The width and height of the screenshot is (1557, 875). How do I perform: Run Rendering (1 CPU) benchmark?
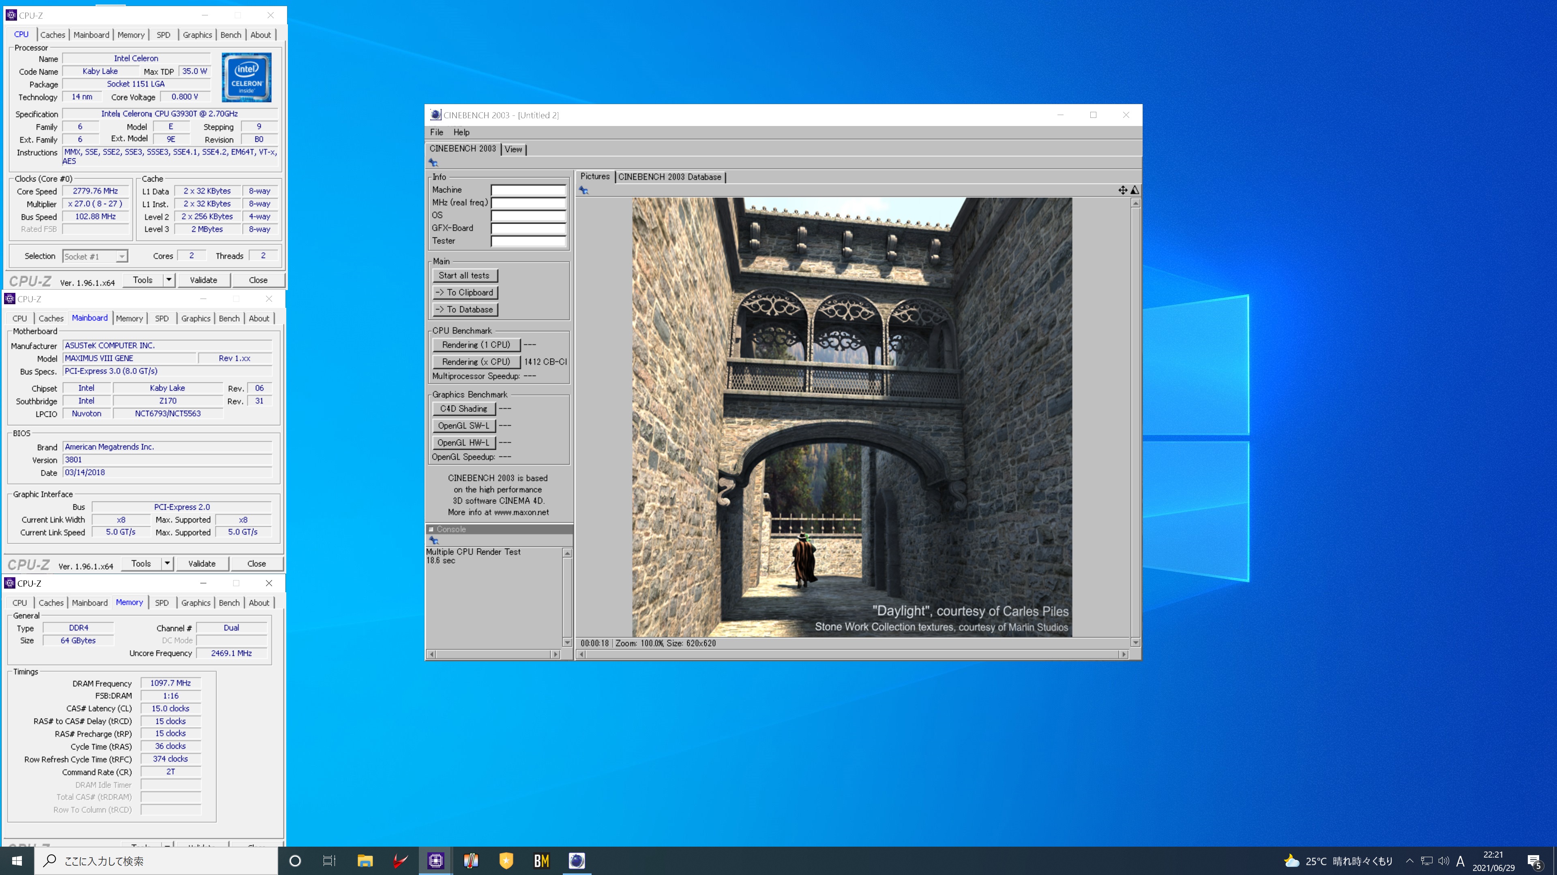pyautogui.click(x=476, y=345)
